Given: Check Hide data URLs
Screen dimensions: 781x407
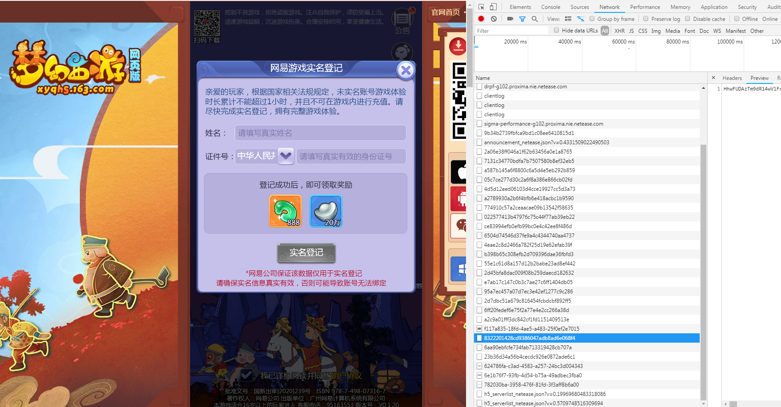Looking at the screenshot, I should (x=557, y=30).
